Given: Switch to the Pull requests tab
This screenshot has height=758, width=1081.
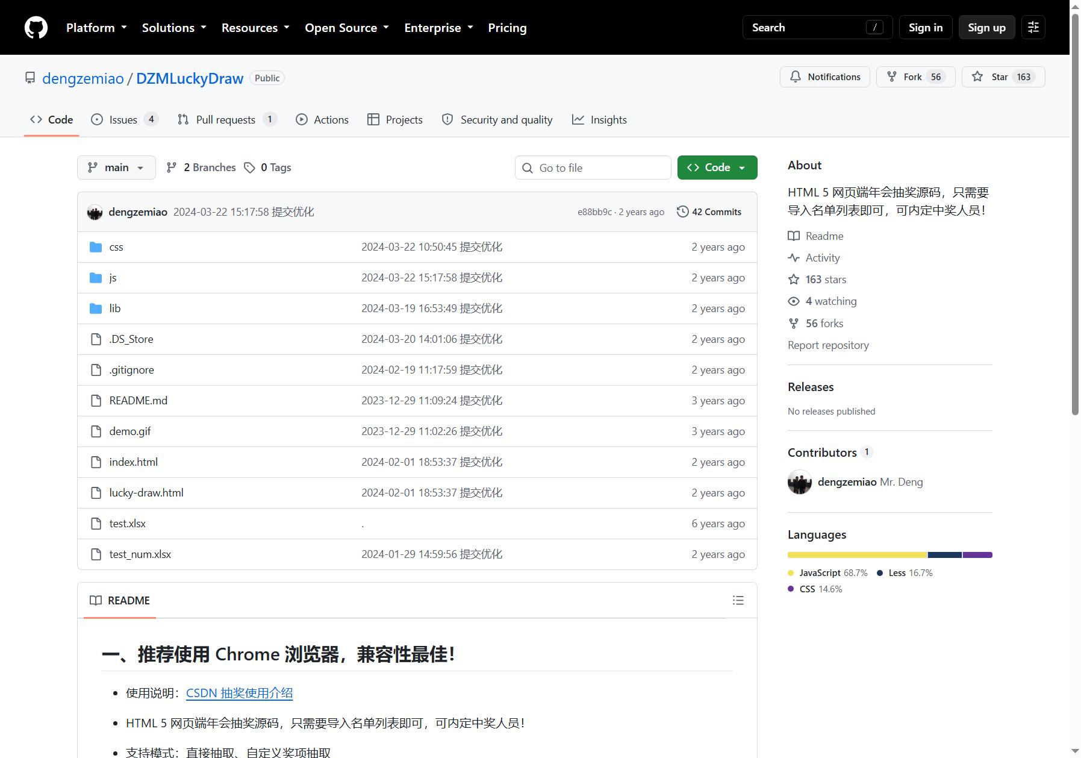Looking at the screenshot, I should (227, 119).
